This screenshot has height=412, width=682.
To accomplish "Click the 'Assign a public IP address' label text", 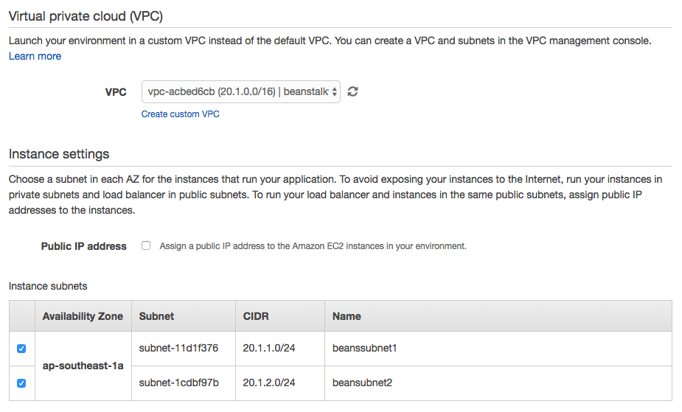I will click(x=313, y=246).
